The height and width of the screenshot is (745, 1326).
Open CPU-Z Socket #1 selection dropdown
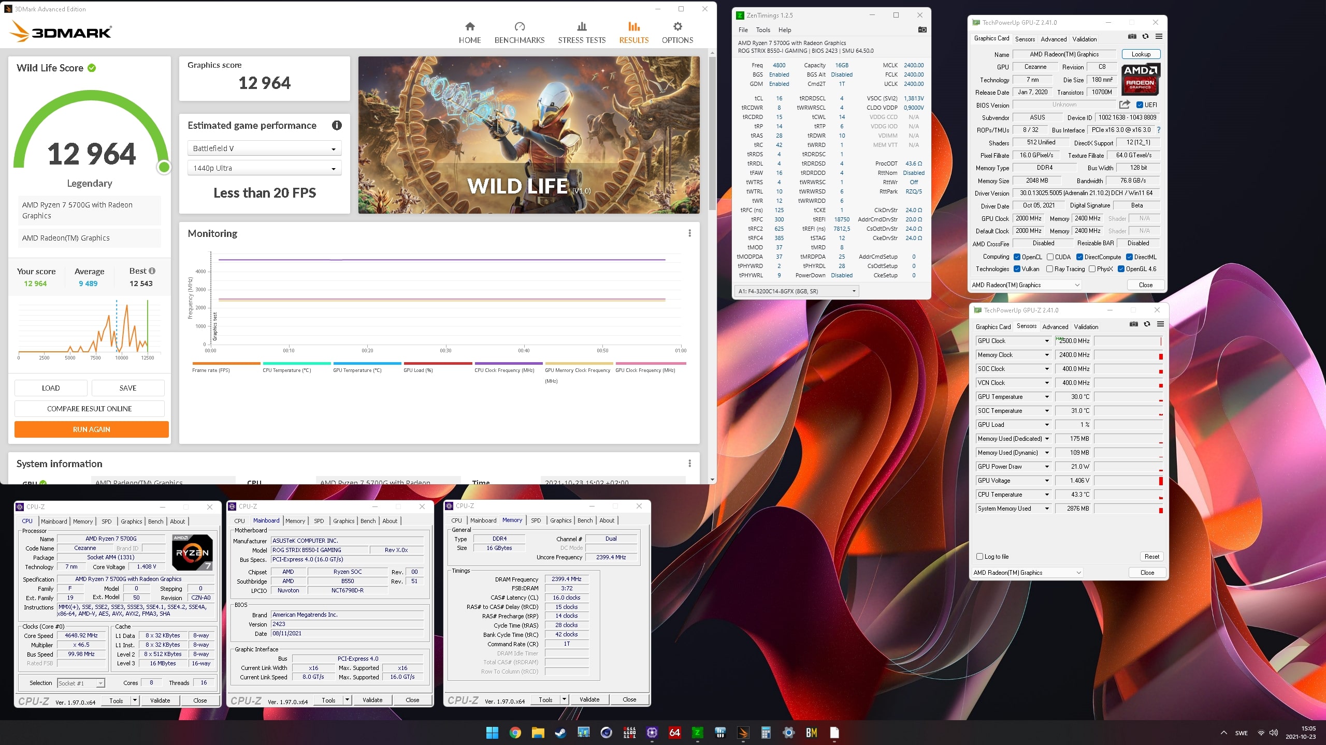[x=81, y=683]
